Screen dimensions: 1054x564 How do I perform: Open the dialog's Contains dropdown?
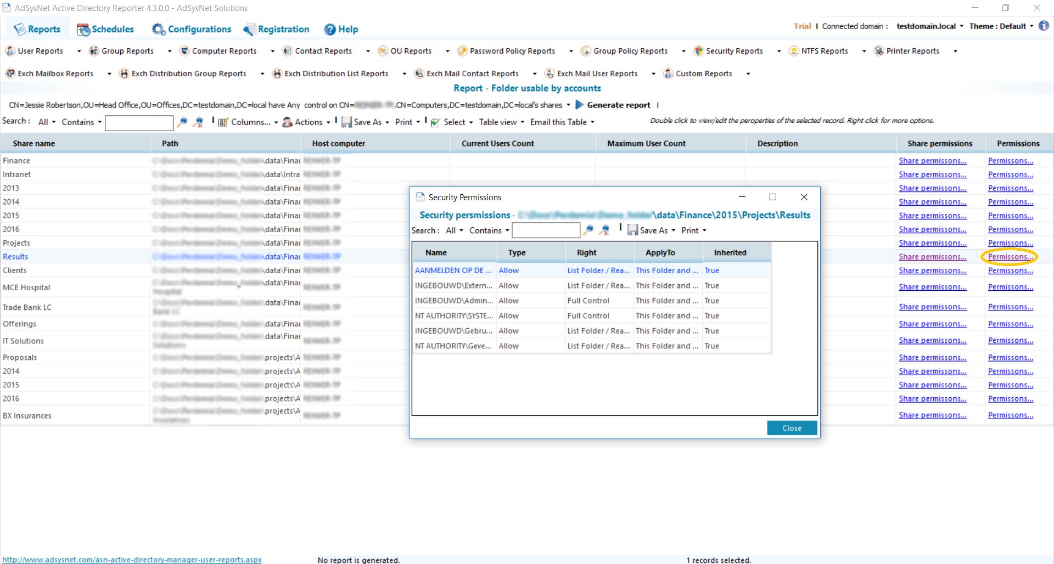click(489, 230)
